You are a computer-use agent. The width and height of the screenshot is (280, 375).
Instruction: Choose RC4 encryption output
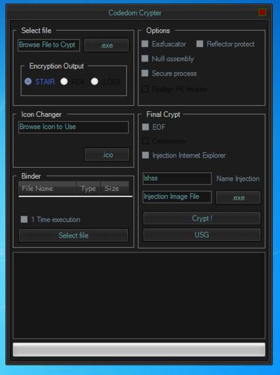(64, 81)
